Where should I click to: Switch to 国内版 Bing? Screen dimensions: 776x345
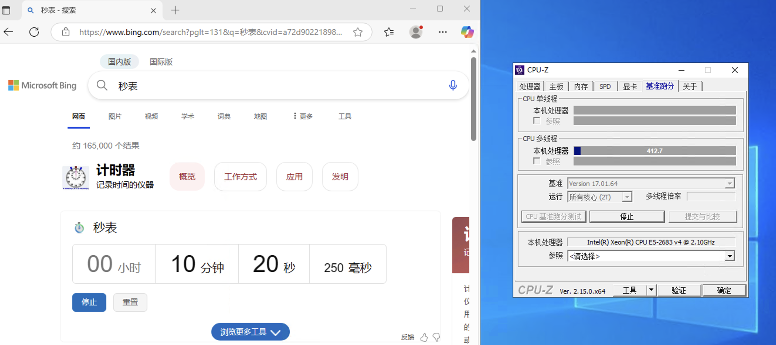[119, 62]
